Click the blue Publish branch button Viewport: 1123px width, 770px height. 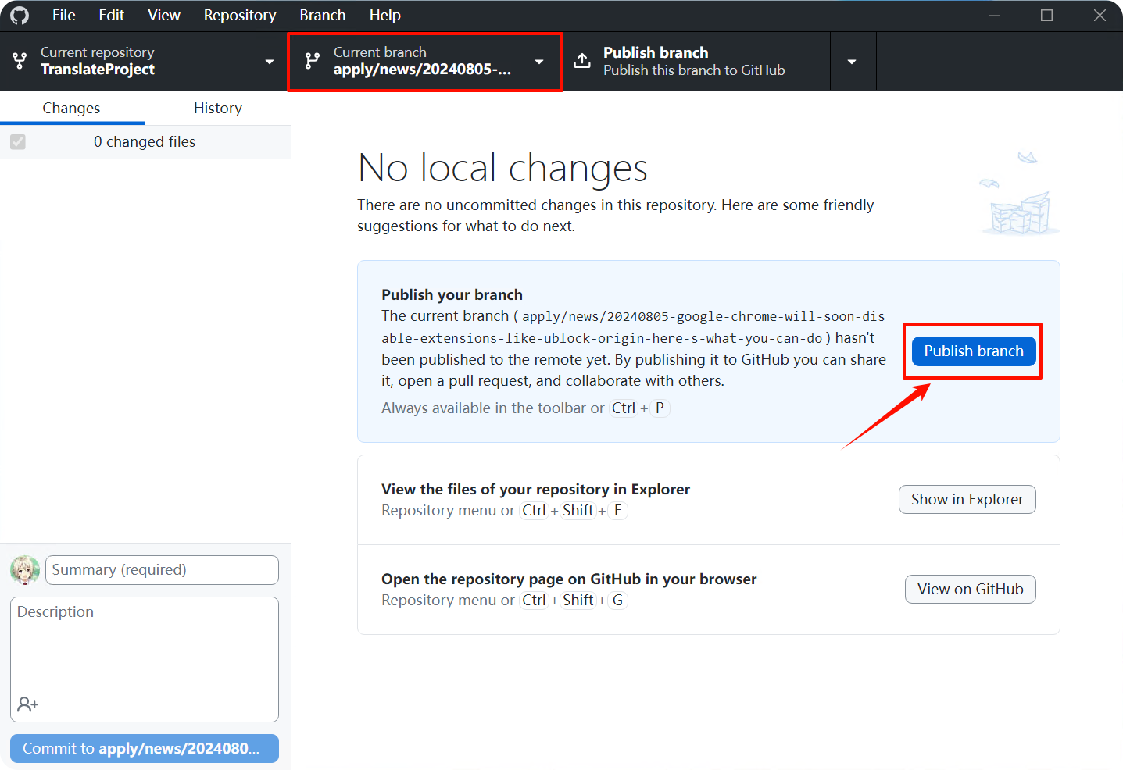[974, 351]
